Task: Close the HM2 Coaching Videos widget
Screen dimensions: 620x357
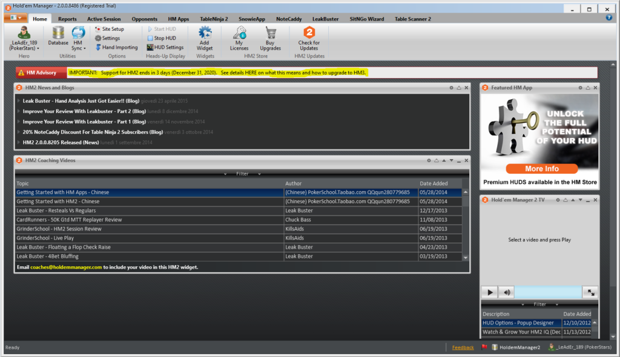Action: coord(466,160)
